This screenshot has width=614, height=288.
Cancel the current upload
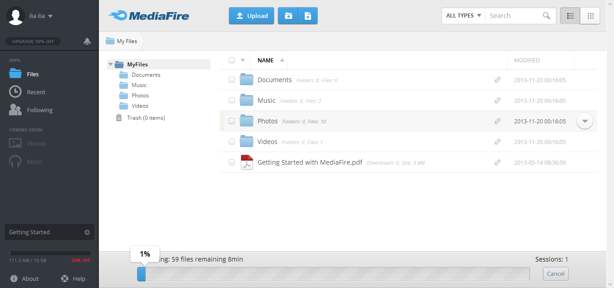click(x=556, y=274)
